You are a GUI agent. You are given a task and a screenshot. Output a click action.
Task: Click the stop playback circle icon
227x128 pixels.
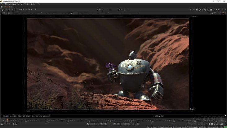click(129, 124)
